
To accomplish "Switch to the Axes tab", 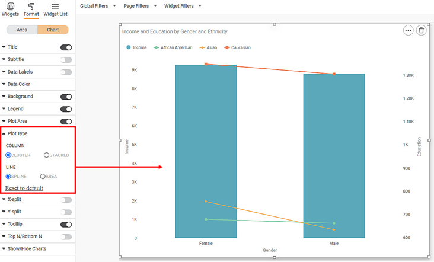I will click(x=22, y=30).
